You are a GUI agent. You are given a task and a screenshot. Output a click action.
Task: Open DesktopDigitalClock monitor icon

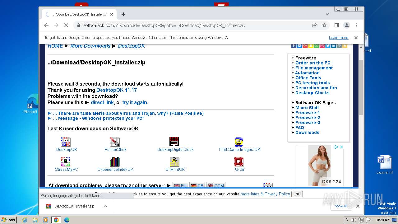[174, 142]
